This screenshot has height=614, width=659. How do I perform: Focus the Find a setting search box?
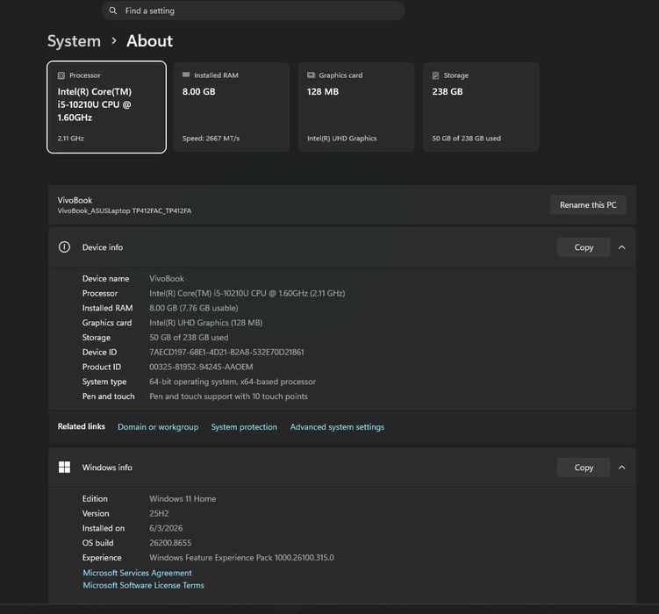coord(253,11)
